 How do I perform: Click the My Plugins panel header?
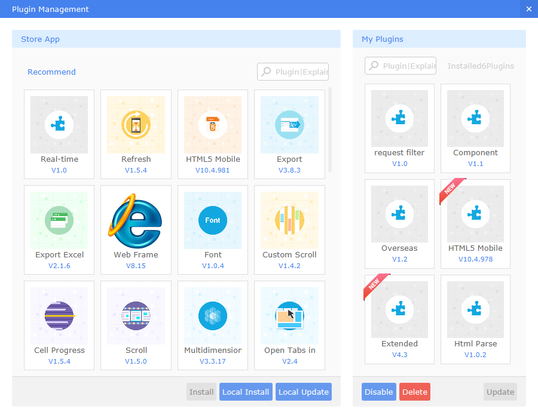[x=439, y=39]
